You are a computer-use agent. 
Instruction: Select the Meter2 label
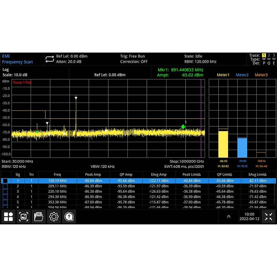(242, 75)
